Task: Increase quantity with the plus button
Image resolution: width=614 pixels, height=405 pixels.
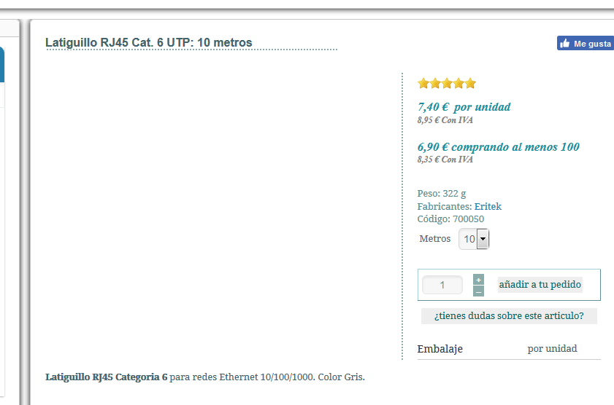Action: 478,279
